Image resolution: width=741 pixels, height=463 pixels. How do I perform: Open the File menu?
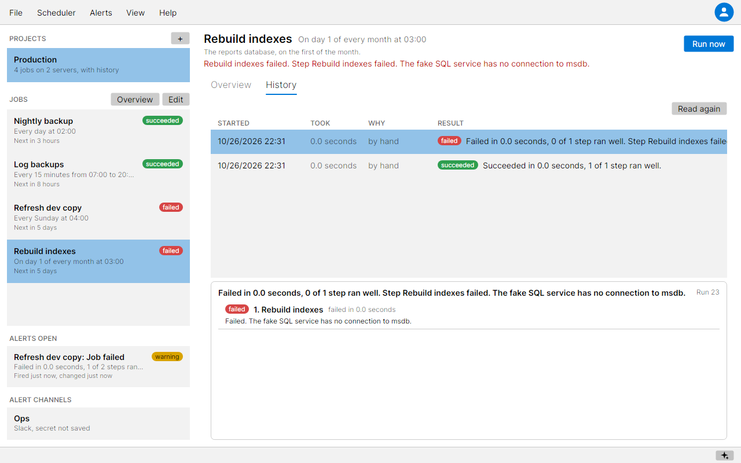tap(16, 13)
